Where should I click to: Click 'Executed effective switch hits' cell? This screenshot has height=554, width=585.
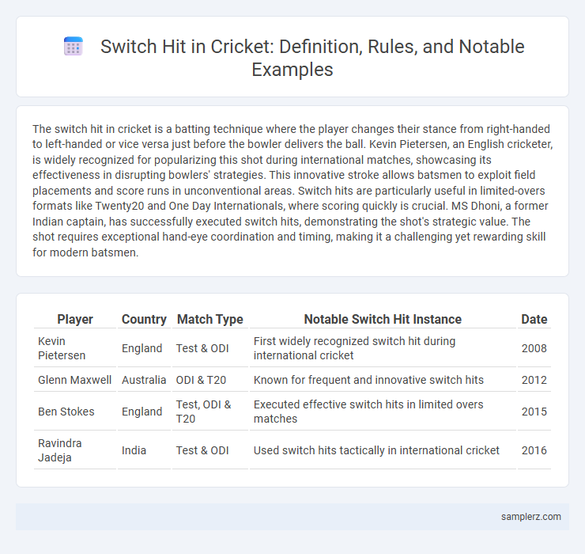[x=383, y=412]
